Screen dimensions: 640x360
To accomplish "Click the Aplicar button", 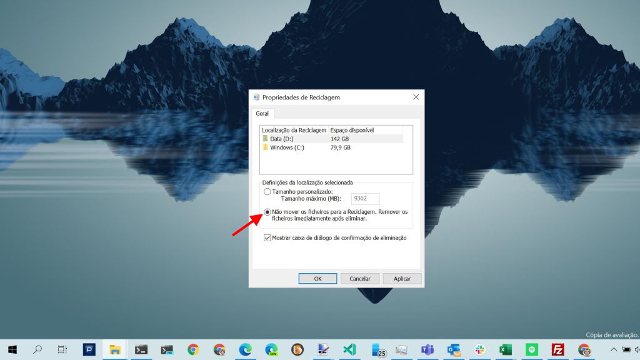I will (402, 279).
